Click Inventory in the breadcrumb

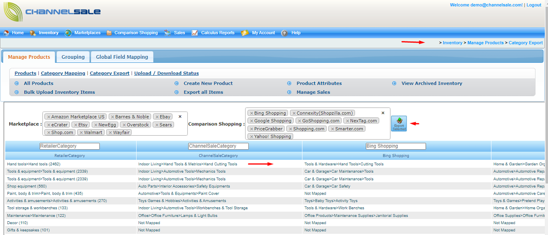click(x=453, y=43)
